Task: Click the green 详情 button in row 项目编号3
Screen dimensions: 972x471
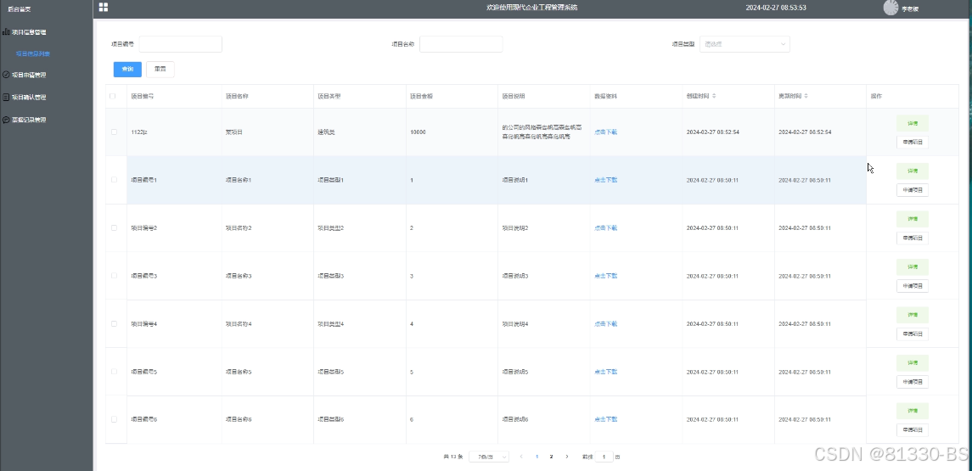Action: tap(913, 266)
